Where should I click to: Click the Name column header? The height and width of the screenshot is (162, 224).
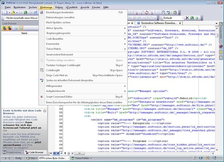(24, 33)
